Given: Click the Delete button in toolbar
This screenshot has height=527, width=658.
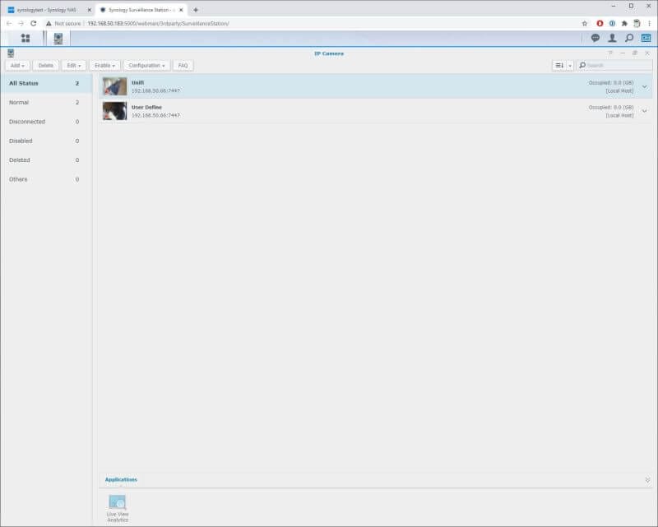Looking at the screenshot, I should pyautogui.click(x=46, y=65).
